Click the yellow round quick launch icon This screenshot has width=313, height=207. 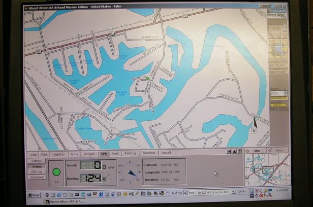pyautogui.click(x=125, y=194)
